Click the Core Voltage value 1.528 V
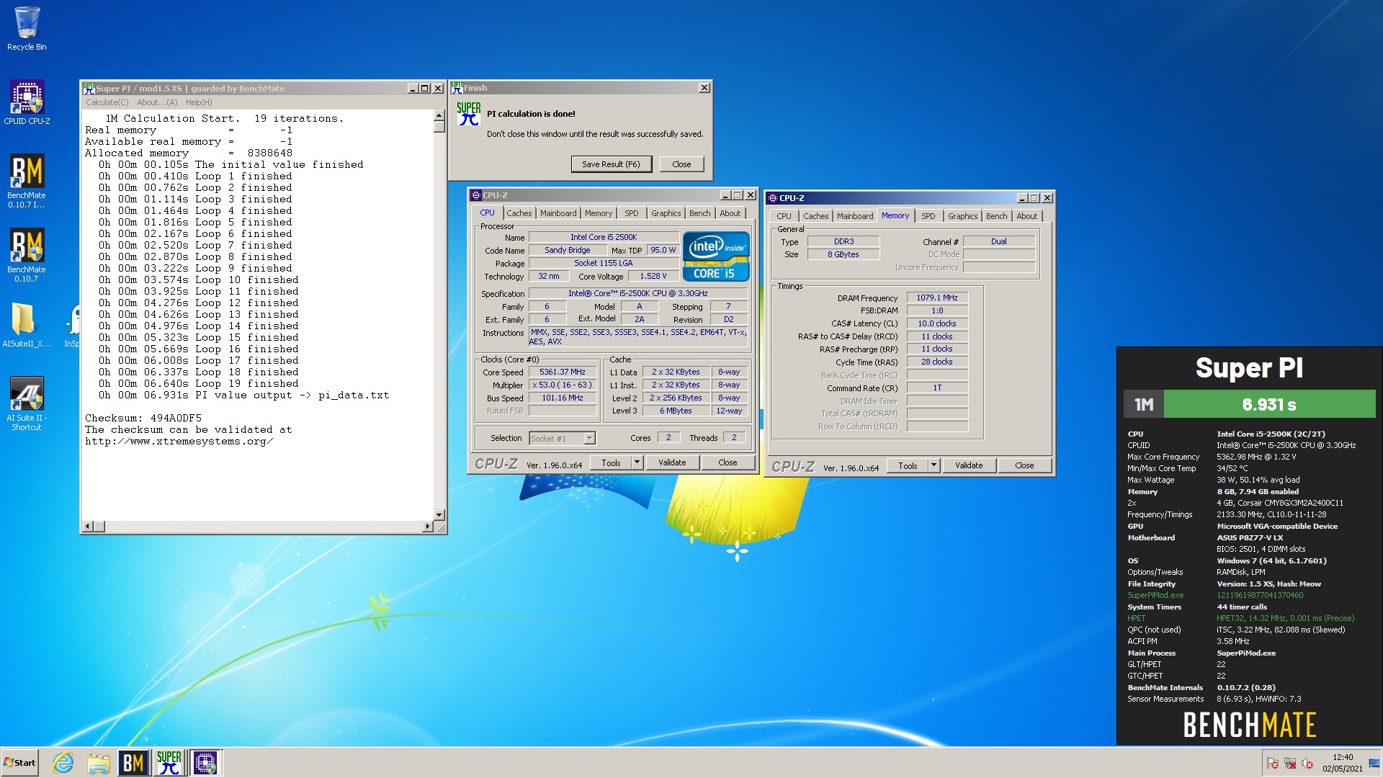 (x=653, y=276)
